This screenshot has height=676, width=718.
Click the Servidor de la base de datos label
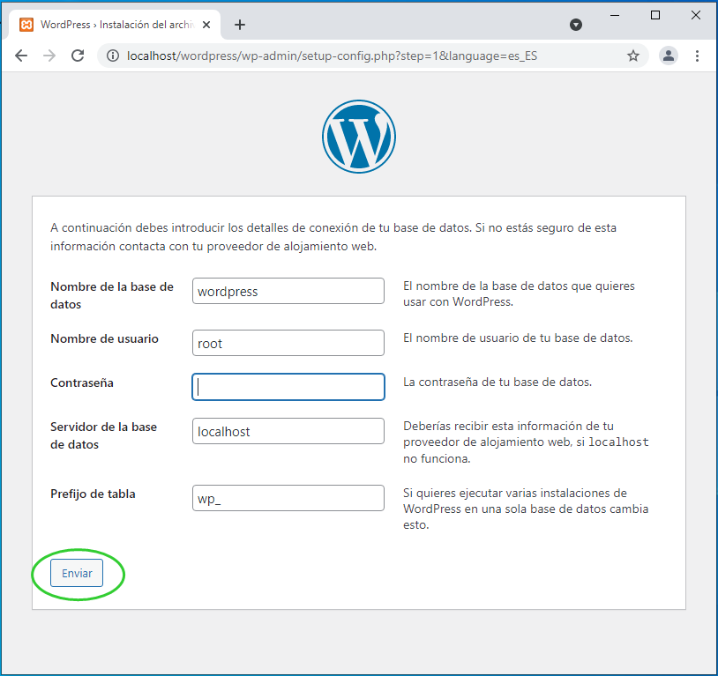(x=103, y=435)
